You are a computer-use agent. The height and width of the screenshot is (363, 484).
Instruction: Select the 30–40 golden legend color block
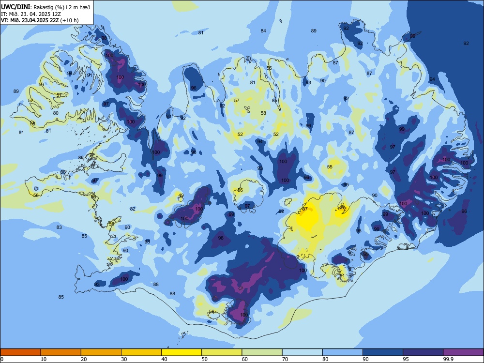pyautogui.click(x=141, y=352)
